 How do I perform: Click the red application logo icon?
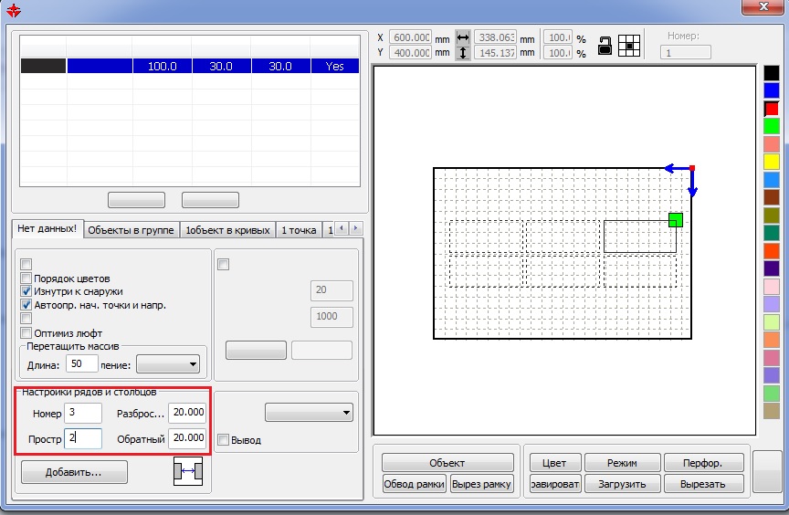(x=13, y=9)
